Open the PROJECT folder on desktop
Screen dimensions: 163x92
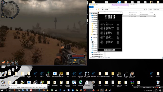coord(100,83)
